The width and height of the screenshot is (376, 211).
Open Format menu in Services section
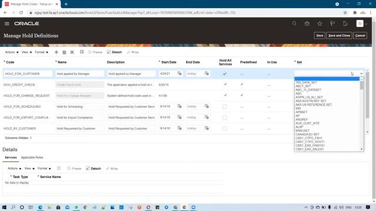pyautogui.click(x=45, y=168)
